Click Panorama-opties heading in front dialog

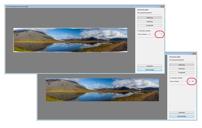pyautogui.click(x=143, y=10)
